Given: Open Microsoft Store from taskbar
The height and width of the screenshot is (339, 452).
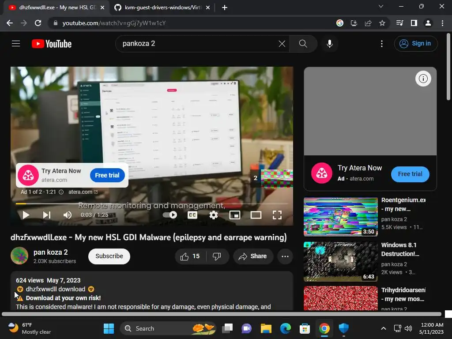Looking at the screenshot, I should click(x=305, y=328).
